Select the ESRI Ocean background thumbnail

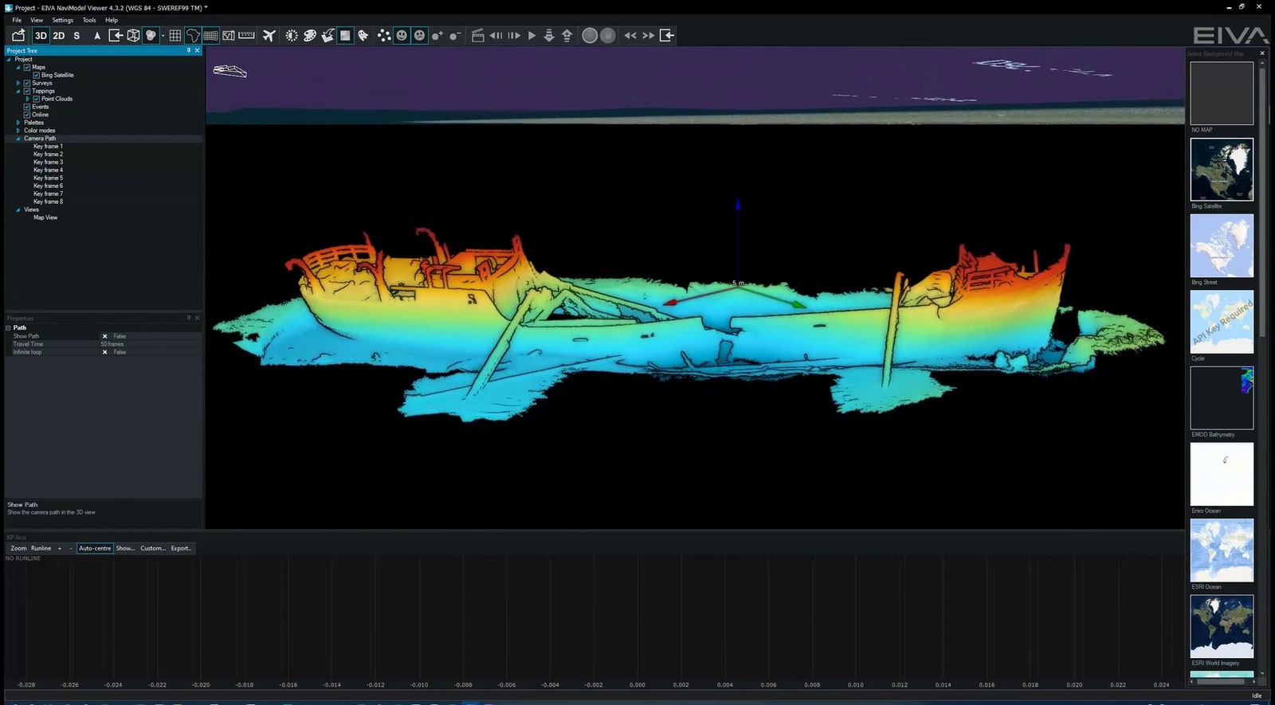pyautogui.click(x=1222, y=550)
